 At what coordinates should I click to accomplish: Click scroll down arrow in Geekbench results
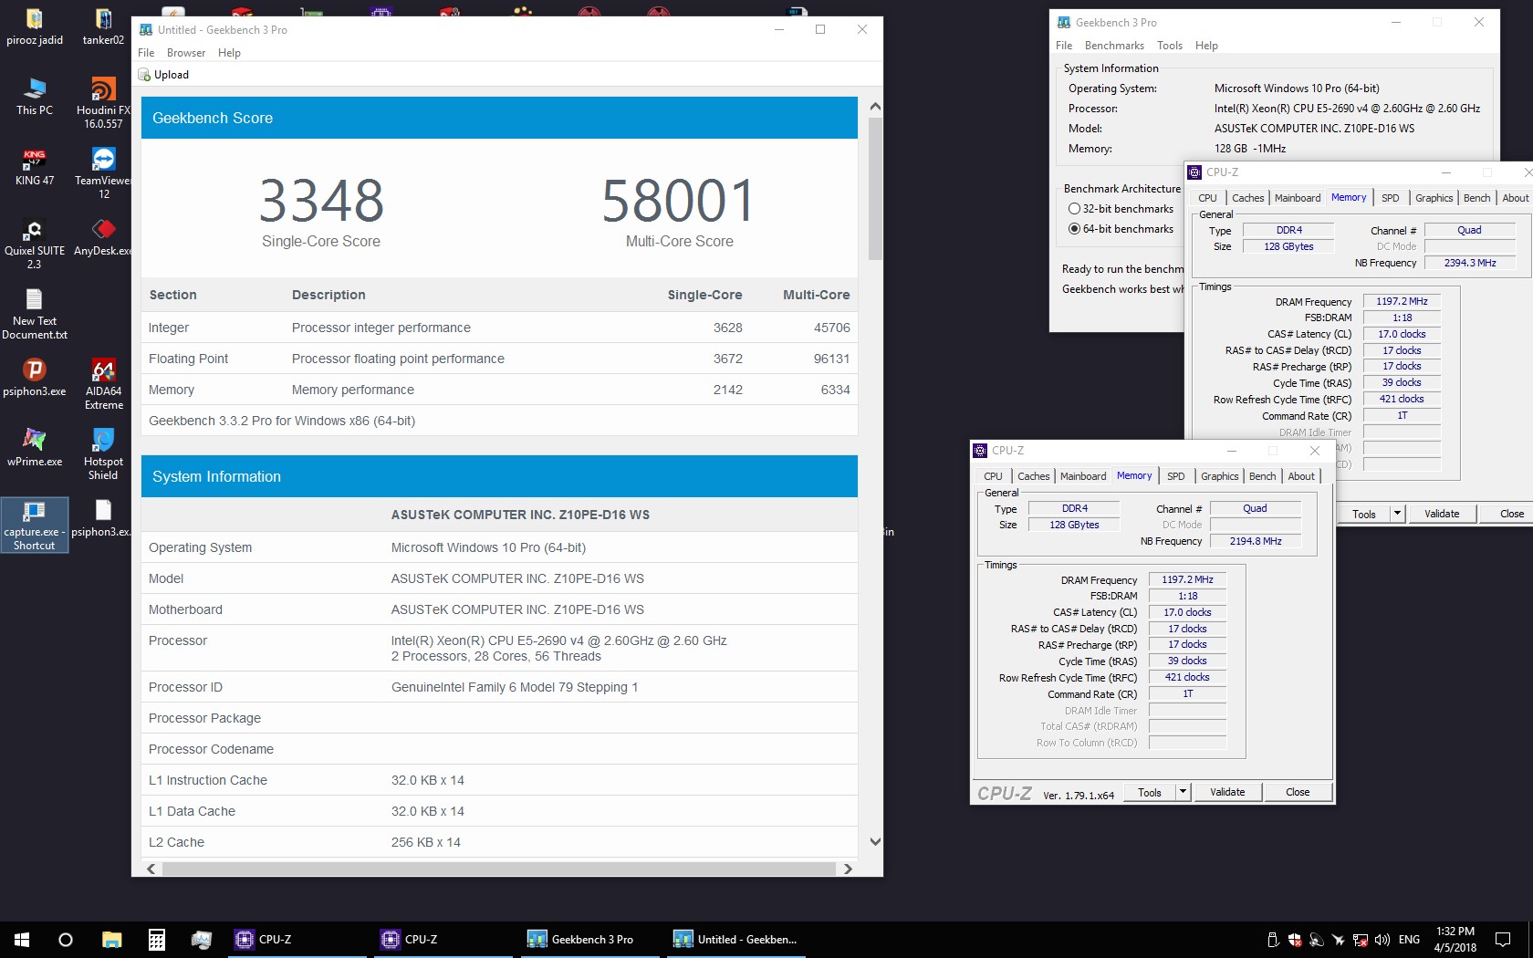coord(875,841)
